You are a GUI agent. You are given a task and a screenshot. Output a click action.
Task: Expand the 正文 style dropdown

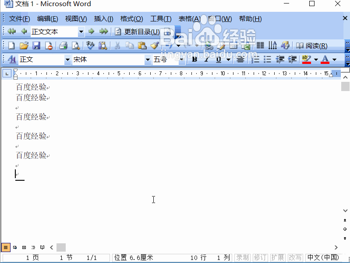point(67,60)
